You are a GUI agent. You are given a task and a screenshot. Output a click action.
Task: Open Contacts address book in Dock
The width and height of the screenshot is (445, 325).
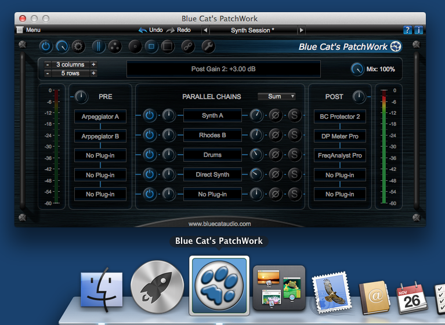point(374,298)
